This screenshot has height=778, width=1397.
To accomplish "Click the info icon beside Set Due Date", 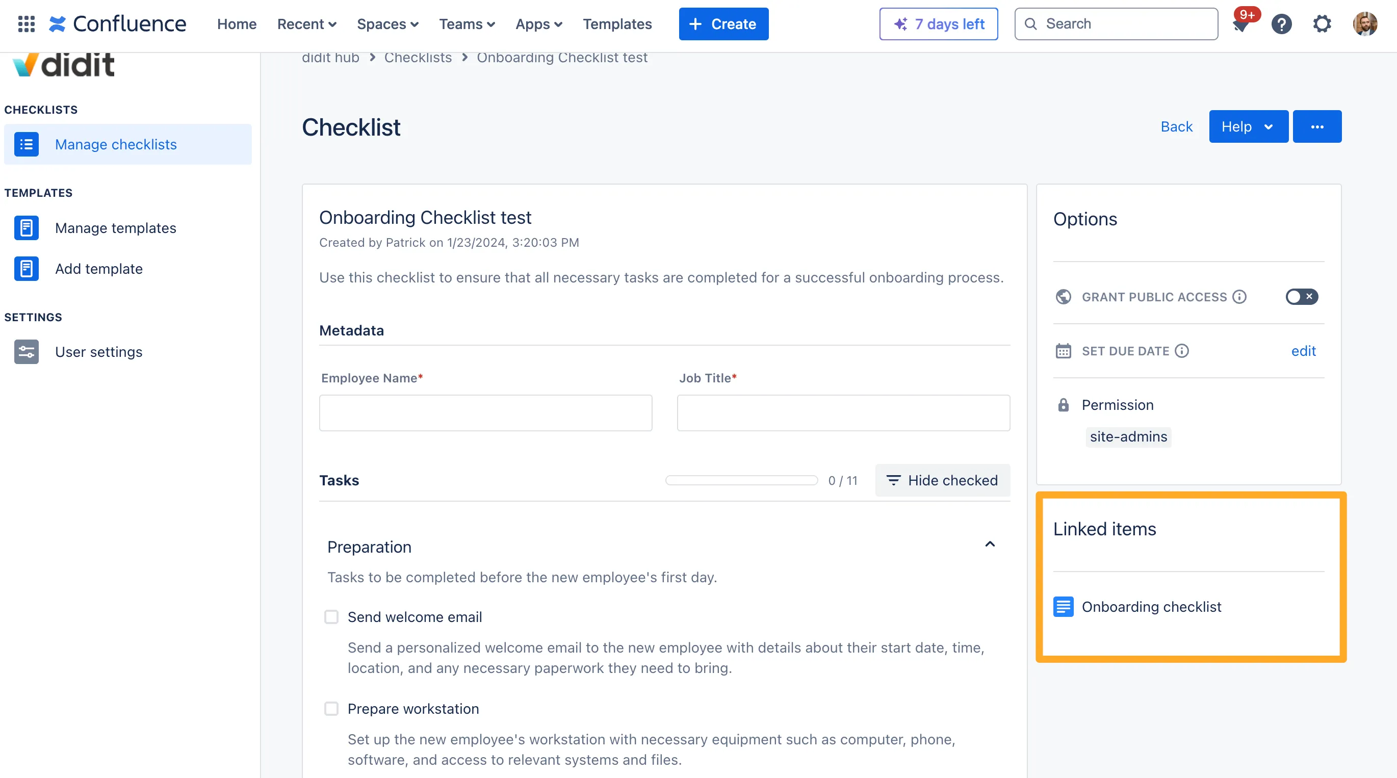I will click(x=1182, y=351).
